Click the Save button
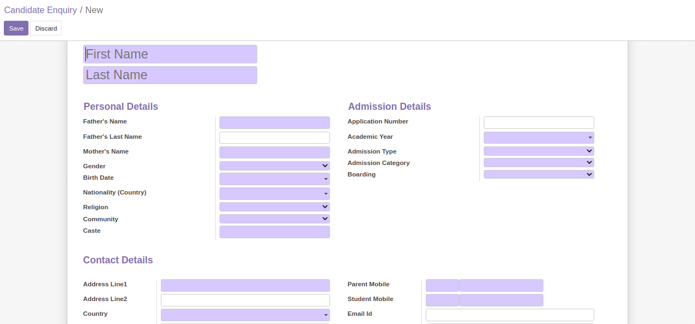 tap(16, 28)
